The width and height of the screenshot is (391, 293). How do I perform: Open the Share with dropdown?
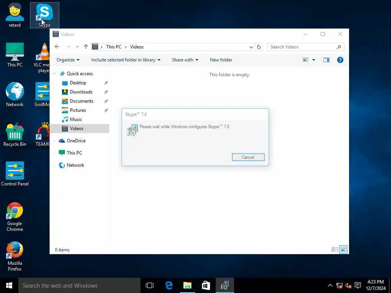click(x=185, y=60)
